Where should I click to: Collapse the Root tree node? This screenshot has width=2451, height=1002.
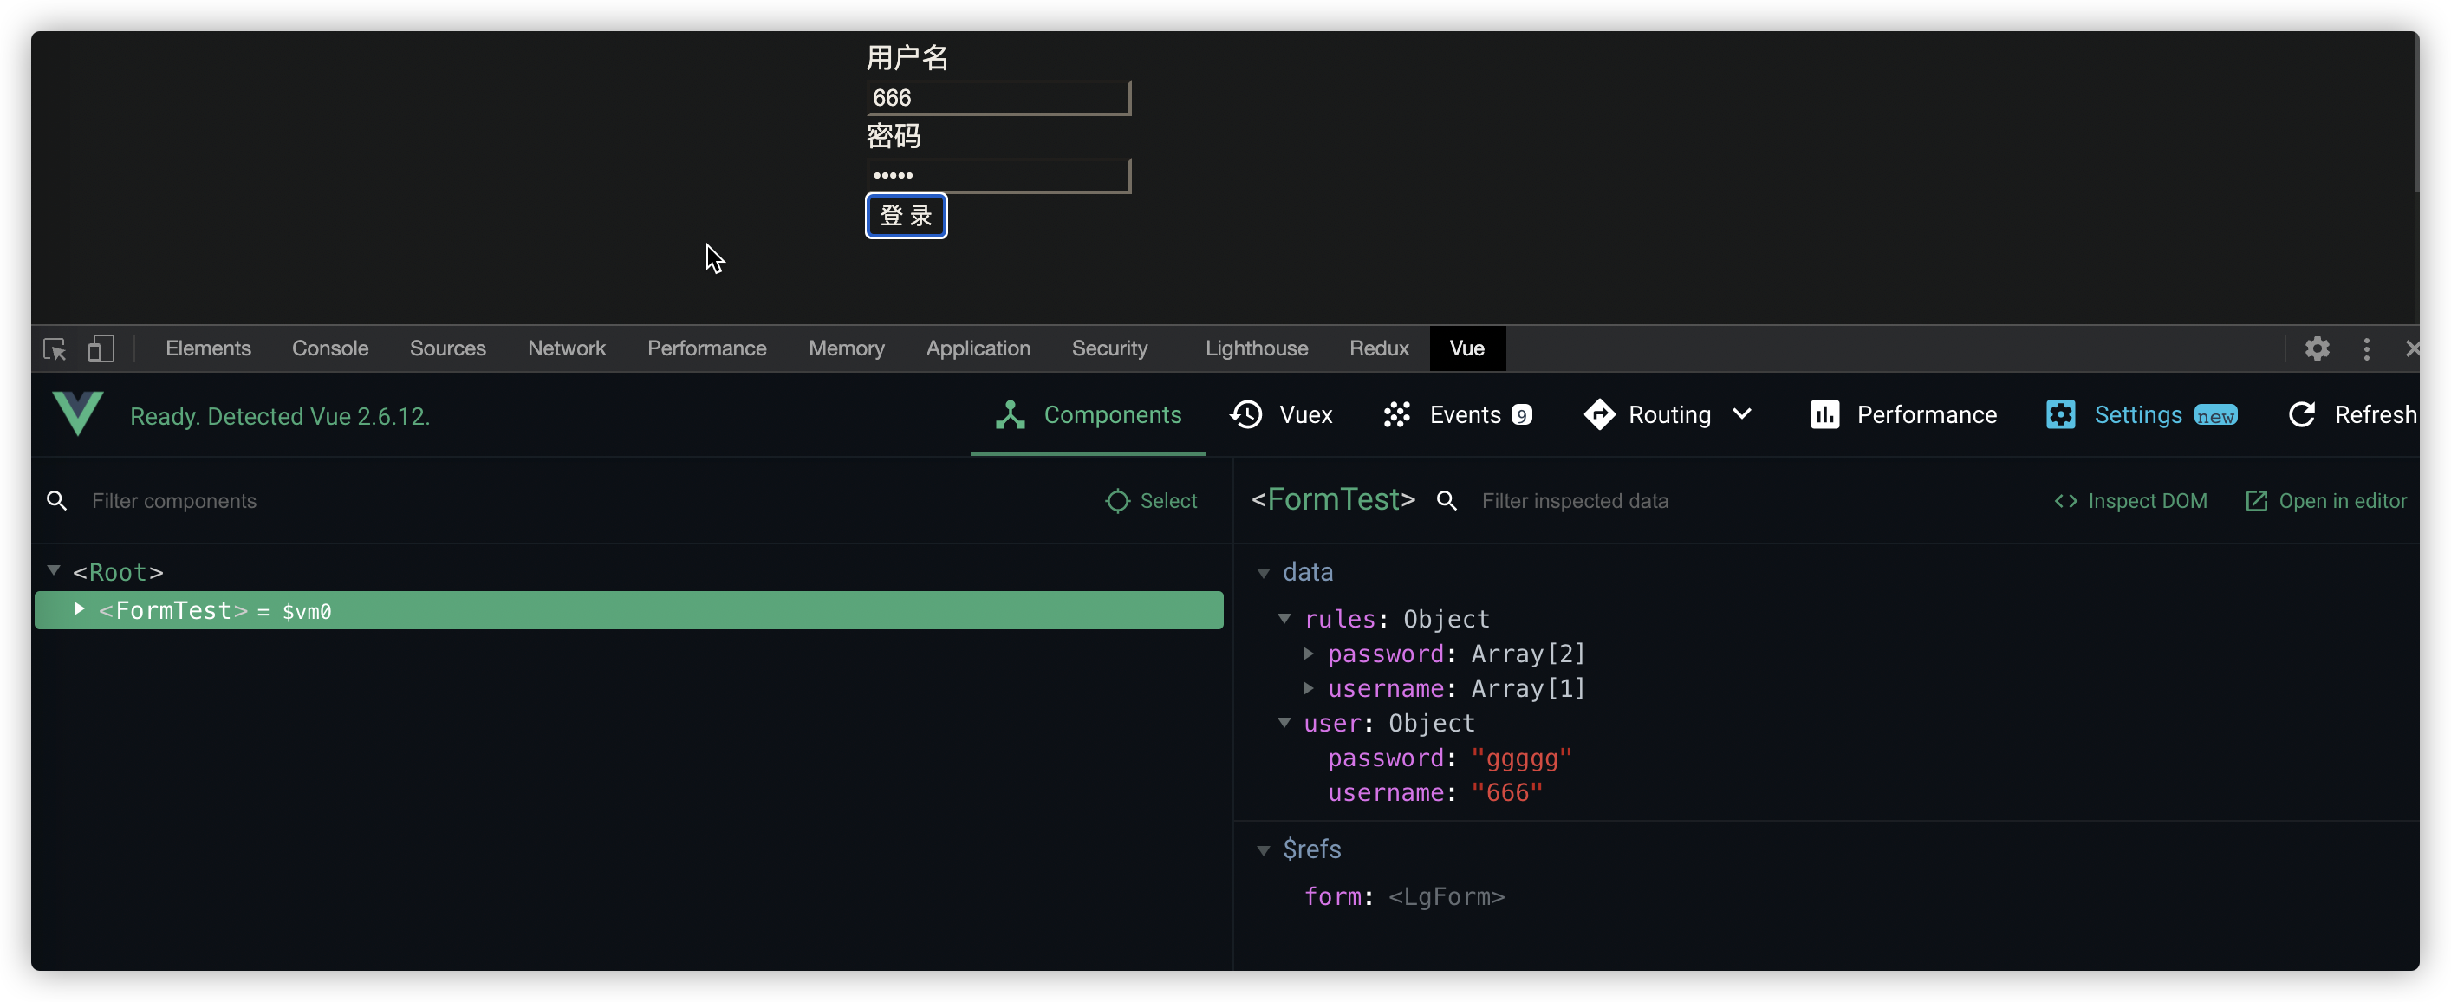pyautogui.click(x=55, y=571)
